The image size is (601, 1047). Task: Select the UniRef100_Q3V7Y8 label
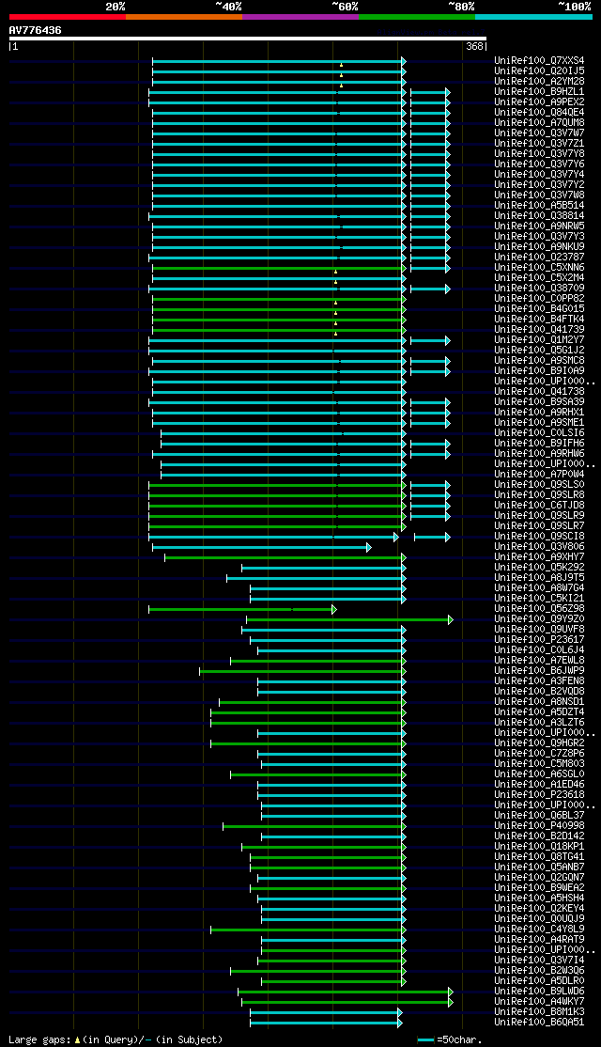point(539,153)
